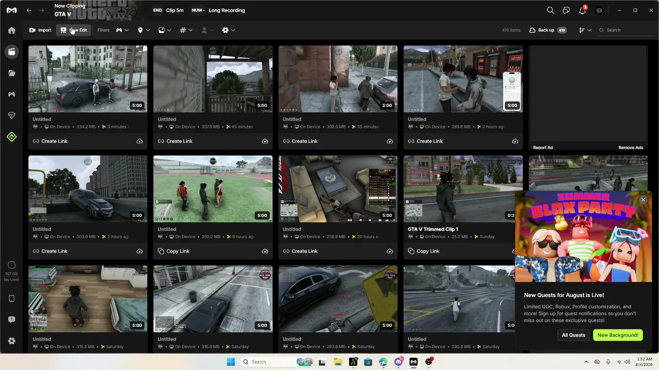Open Settings gear in the sidebar
659x370 pixels.
(11, 341)
